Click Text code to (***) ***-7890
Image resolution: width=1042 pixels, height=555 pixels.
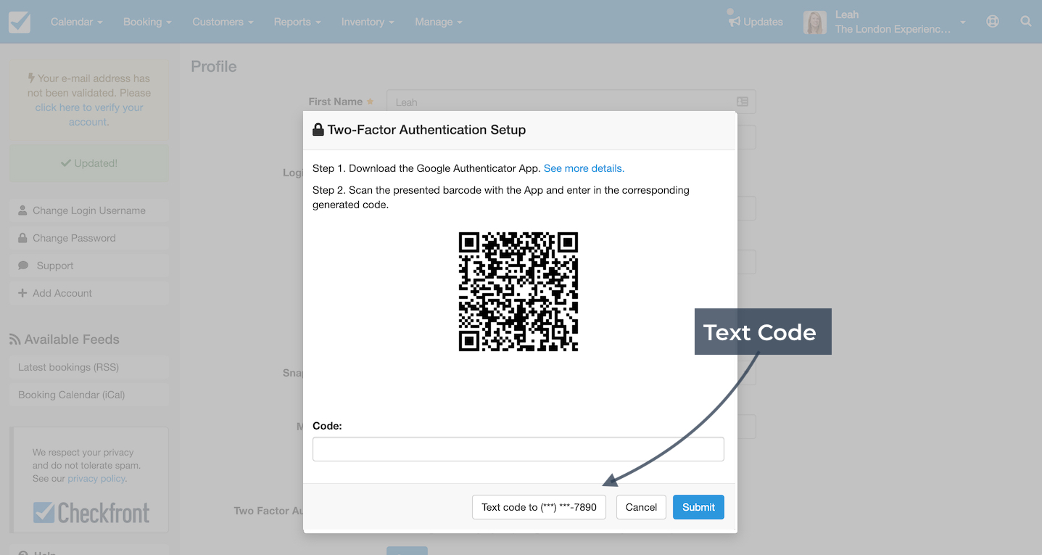[539, 507]
